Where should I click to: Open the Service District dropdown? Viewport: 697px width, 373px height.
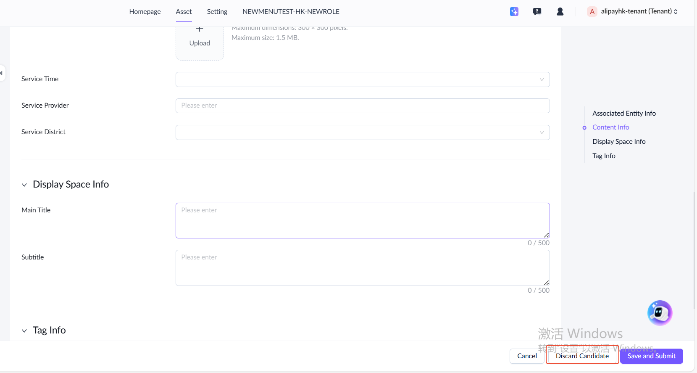362,132
